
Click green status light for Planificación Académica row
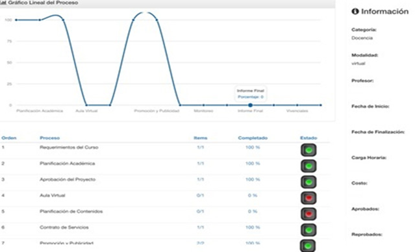pyautogui.click(x=308, y=166)
